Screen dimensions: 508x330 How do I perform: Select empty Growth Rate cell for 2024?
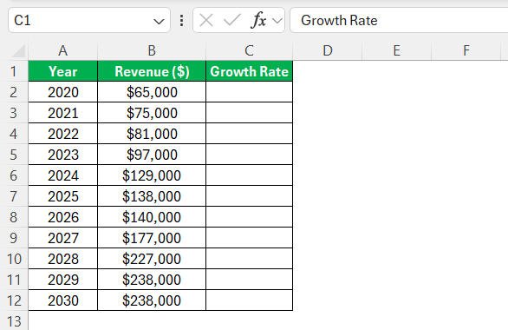point(249,175)
